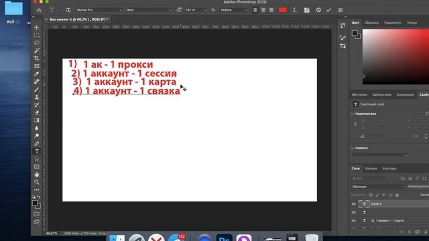Image resolution: width=429 pixels, height=241 pixels.
Task: Commit current text edits with checkmark
Action: point(328,10)
